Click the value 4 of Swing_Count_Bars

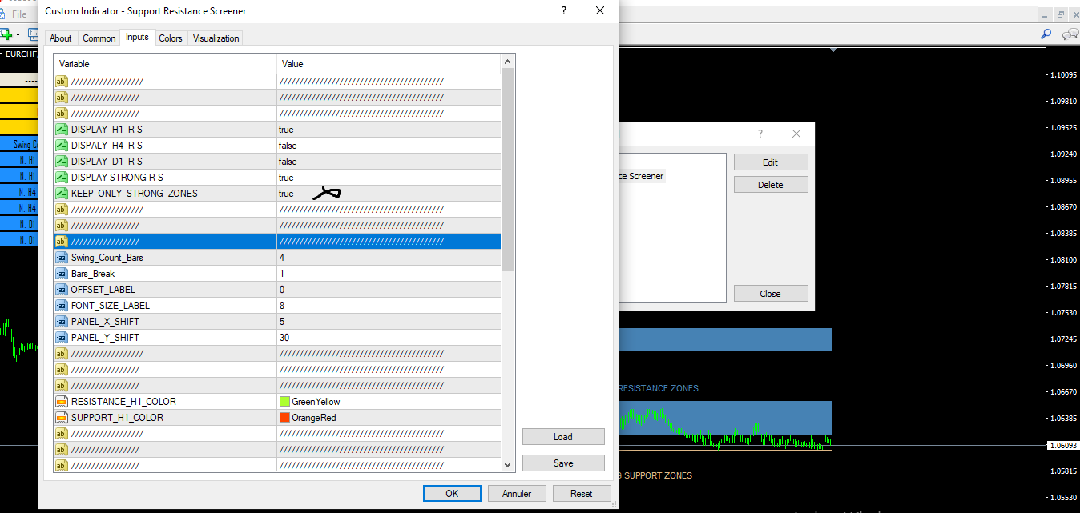click(282, 258)
